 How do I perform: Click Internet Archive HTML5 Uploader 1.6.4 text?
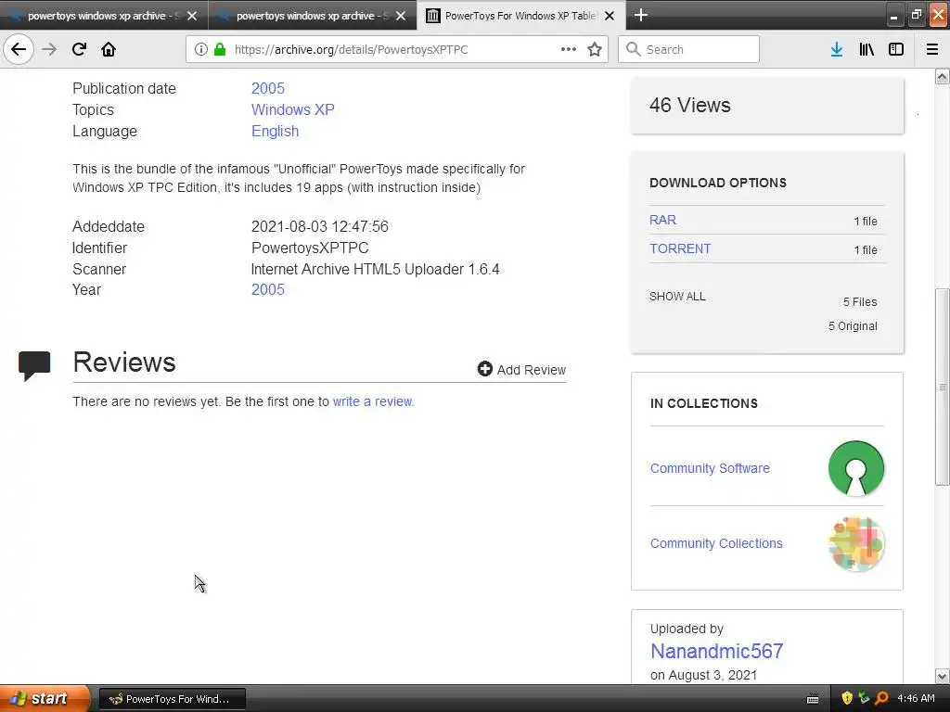coord(375,269)
